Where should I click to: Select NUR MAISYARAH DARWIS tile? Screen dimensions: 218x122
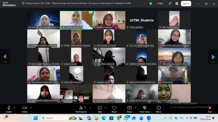click(109, 93)
